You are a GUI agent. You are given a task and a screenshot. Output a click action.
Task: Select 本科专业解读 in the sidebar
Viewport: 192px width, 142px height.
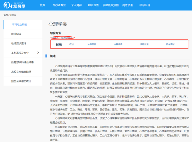(19, 25)
